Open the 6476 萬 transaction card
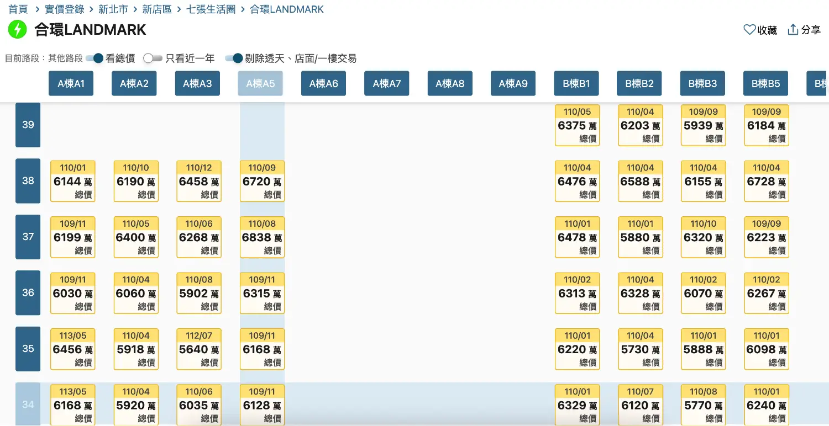 [x=577, y=181]
